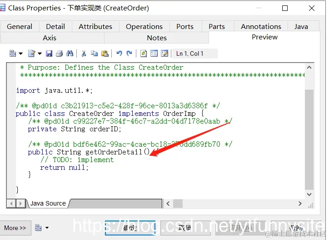The height and width of the screenshot is (240, 329).
Task: Open the generation targets icon beside refresh
Action: point(154,53)
